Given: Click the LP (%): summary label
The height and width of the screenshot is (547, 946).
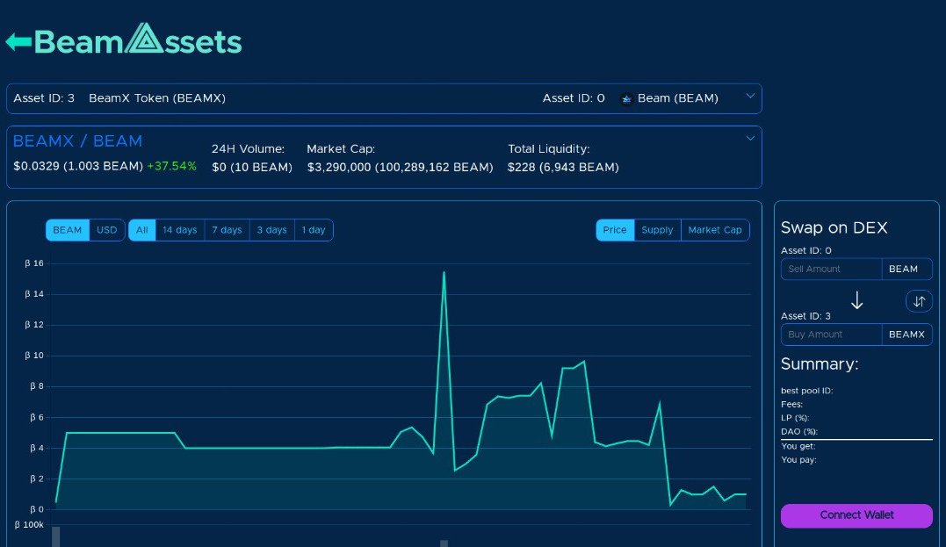Looking at the screenshot, I should pyautogui.click(x=795, y=418).
